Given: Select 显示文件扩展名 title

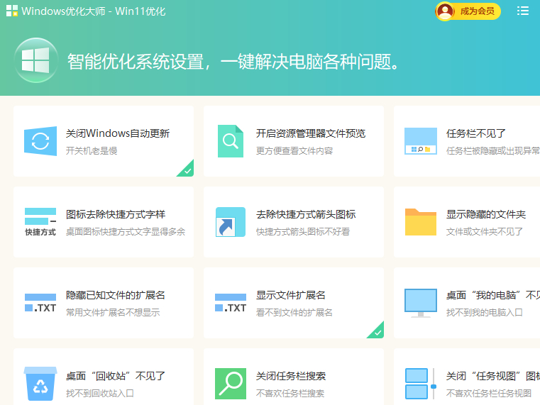Looking at the screenshot, I should tap(291, 295).
